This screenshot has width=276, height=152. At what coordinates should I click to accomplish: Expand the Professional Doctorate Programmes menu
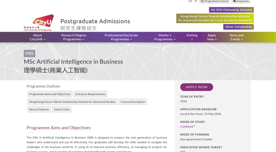click(121, 37)
